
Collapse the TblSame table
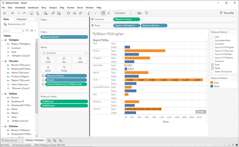tap(2, 126)
